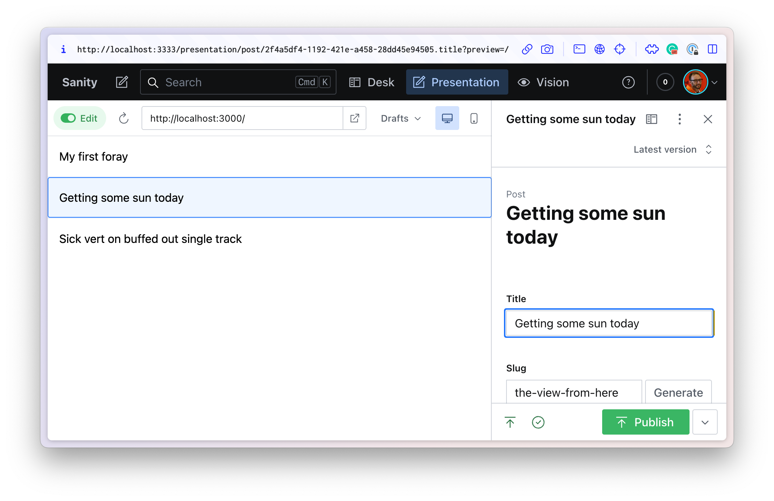Click the Sanity workspace title
Image resolution: width=774 pixels, height=501 pixels.
(80, 82)
